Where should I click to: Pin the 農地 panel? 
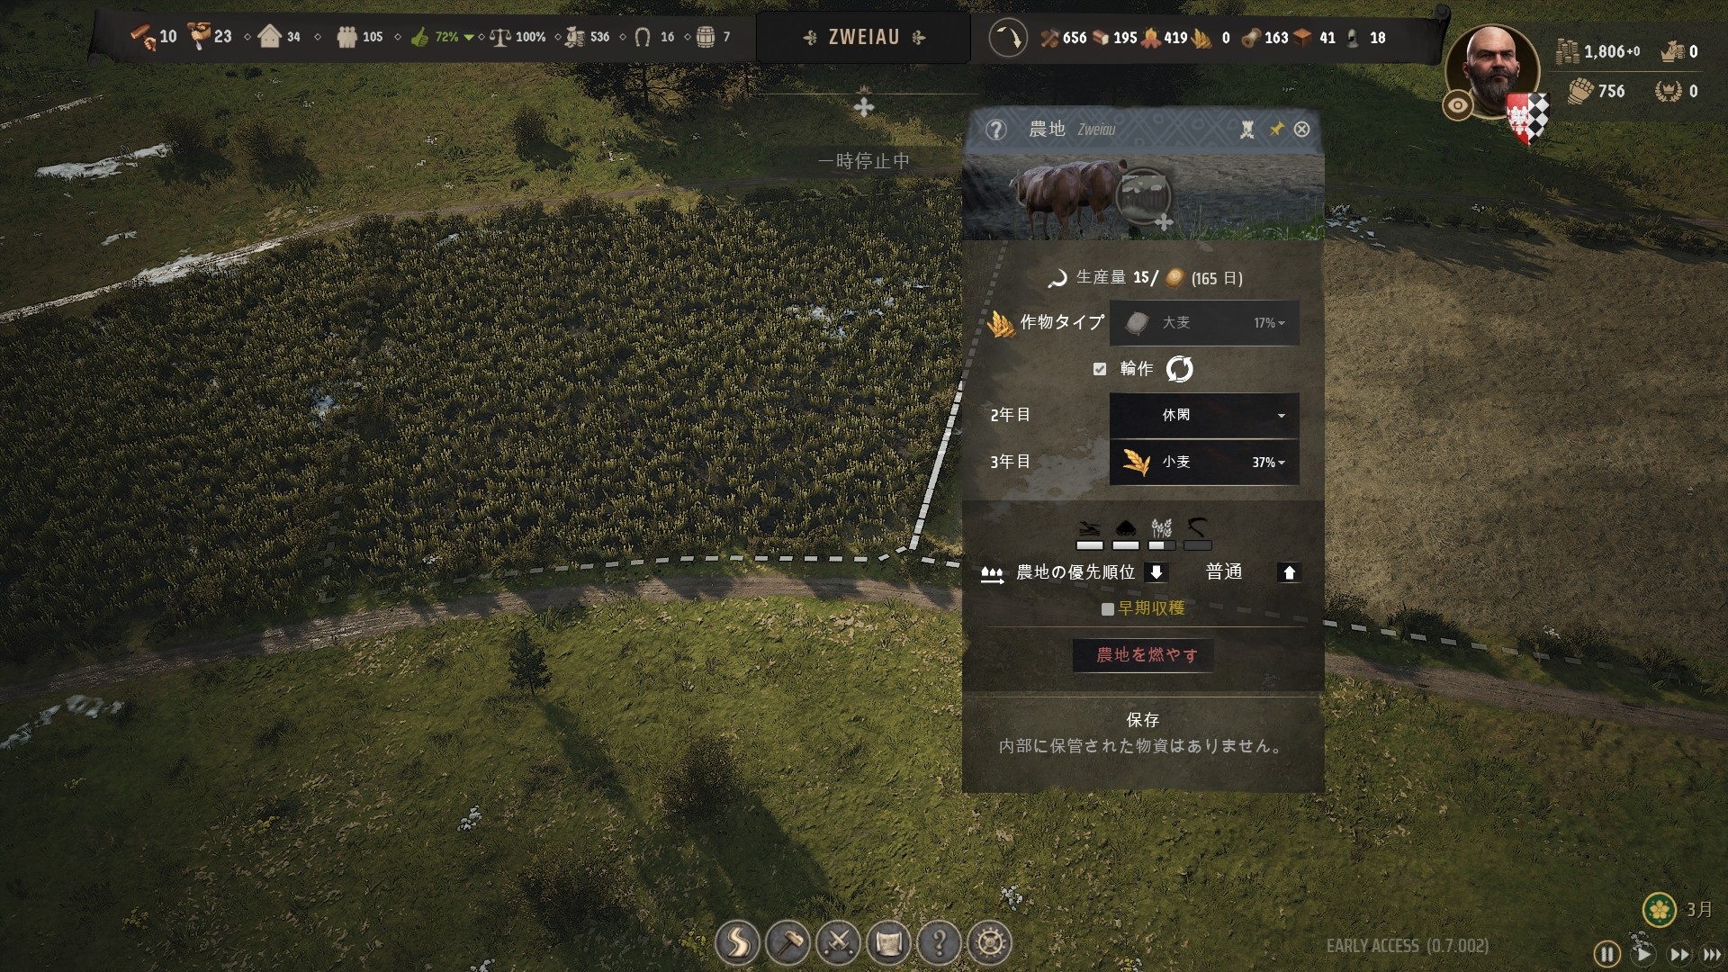coord(1276,130)
